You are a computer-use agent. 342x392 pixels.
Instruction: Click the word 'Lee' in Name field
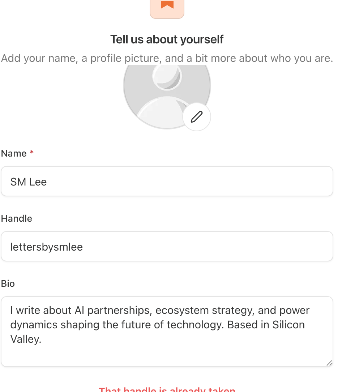coord(38,182)
